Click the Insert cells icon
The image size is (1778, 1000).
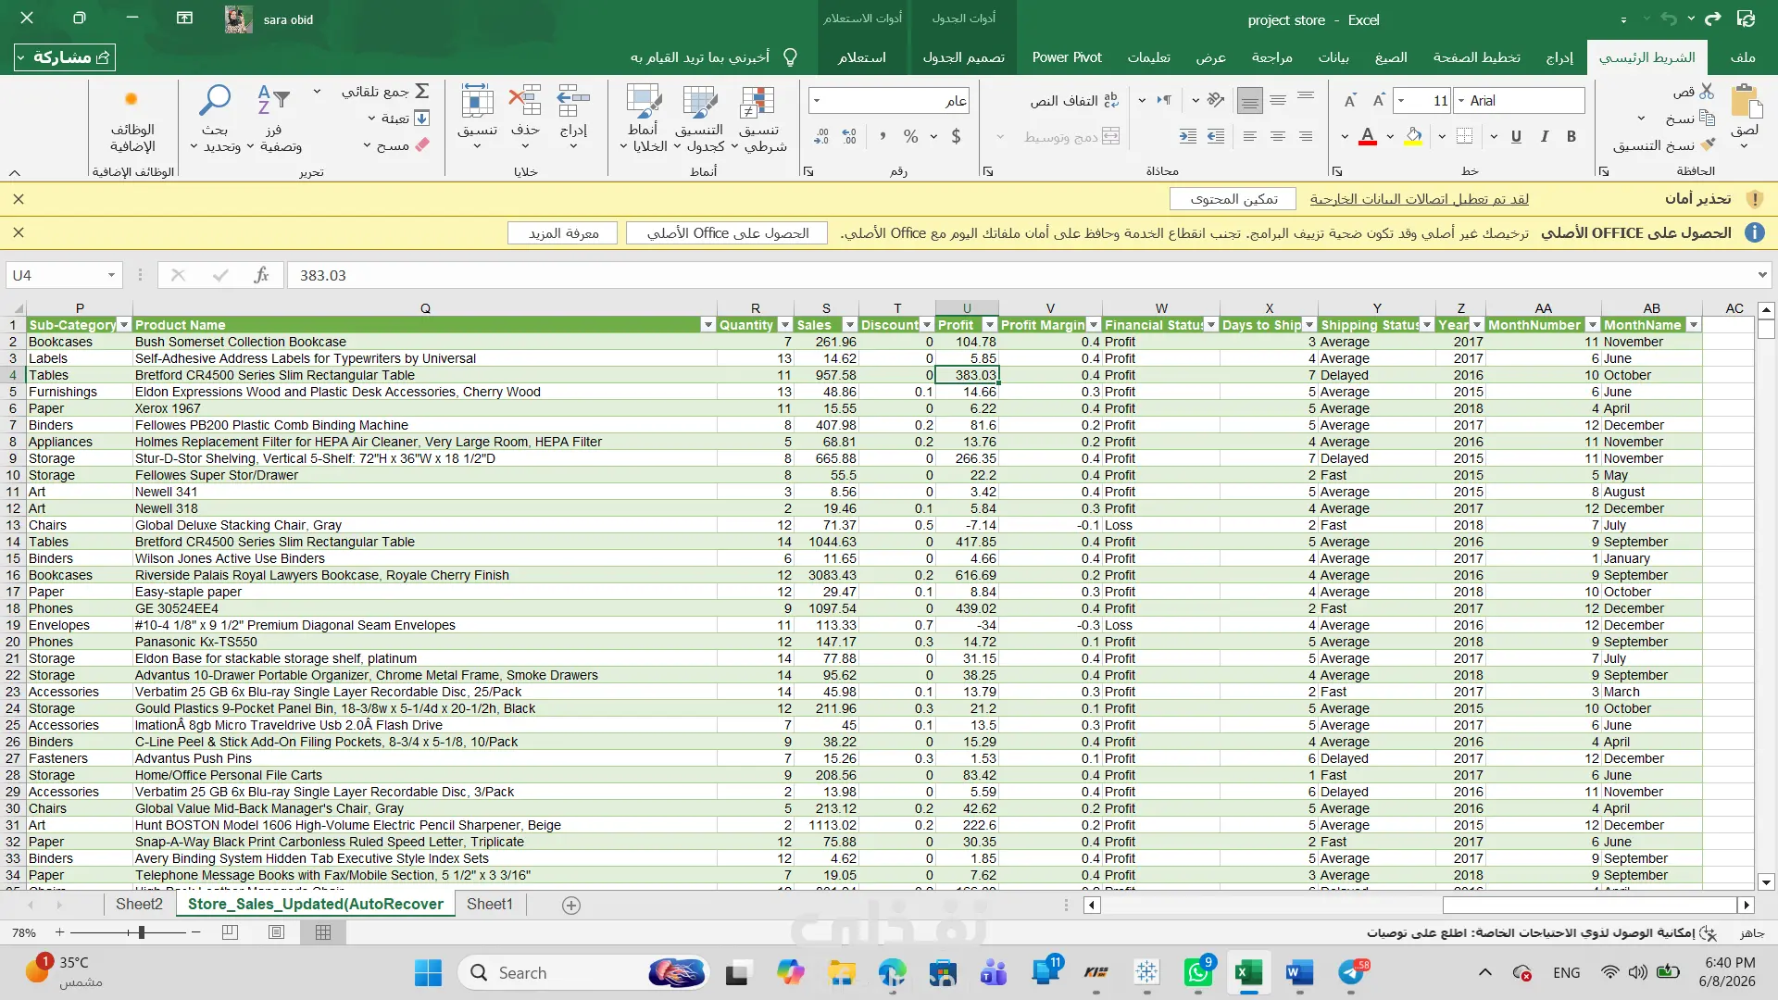point(573,100)
